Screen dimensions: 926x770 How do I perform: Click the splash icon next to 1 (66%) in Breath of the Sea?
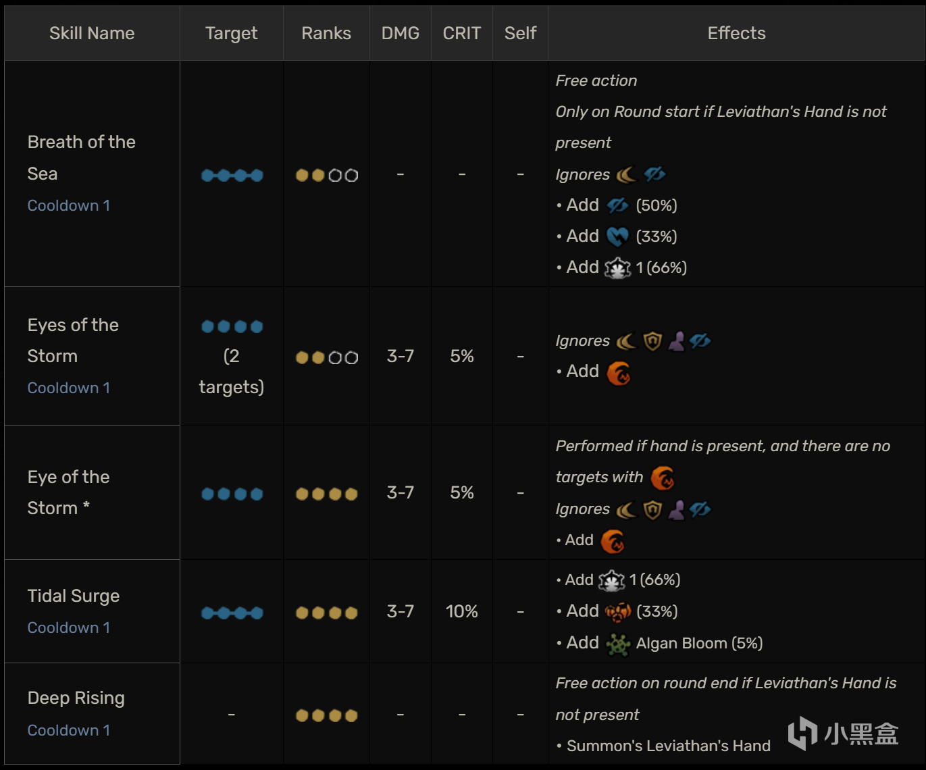617,268
